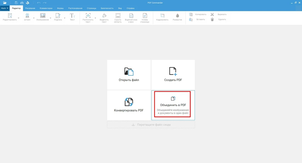Open the Изображение dropdown arrow
The width and height of the screenshot is (302, 163).
pyautogui.click(x=50, y=18)
